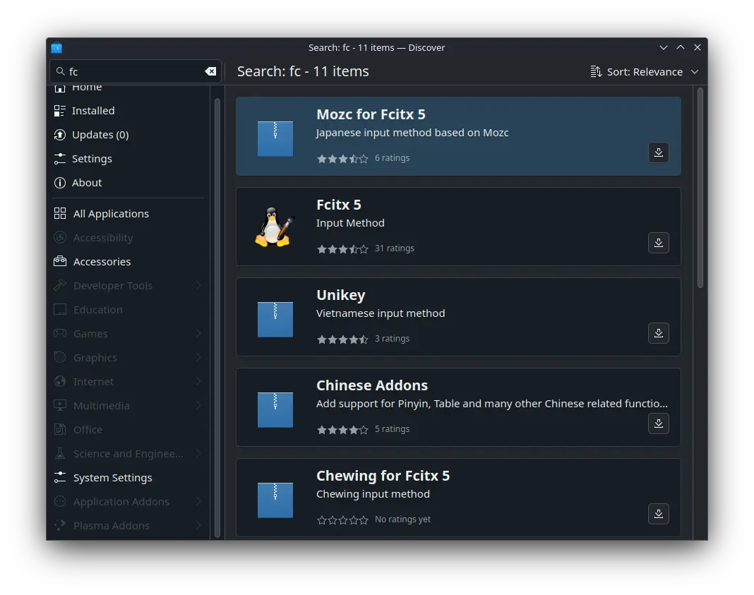Click "No ratings yet" text
754x595 pixels.
coord(402,519)
